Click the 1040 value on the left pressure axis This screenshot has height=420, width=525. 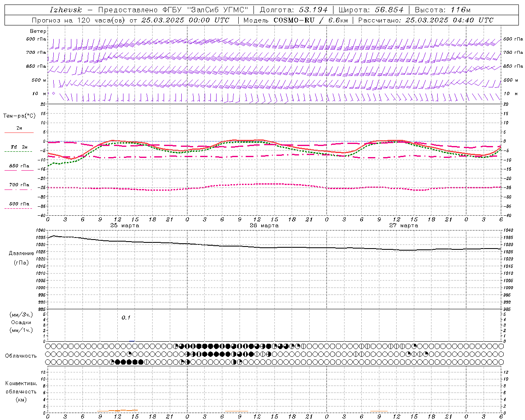pyautogui.click(x=41, y=231)
